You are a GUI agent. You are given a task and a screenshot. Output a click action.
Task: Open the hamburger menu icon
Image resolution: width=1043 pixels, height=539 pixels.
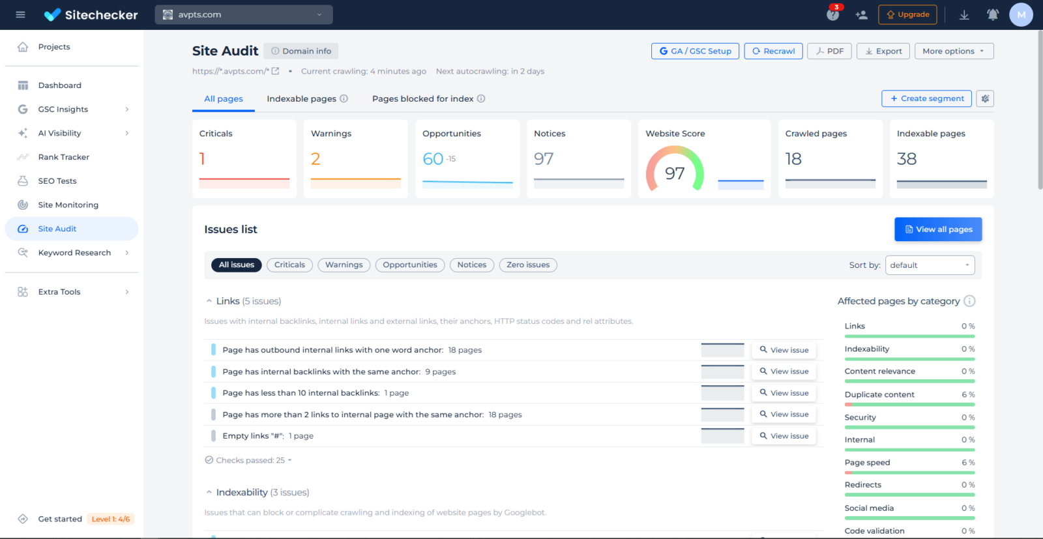click(x=20, y=14)
